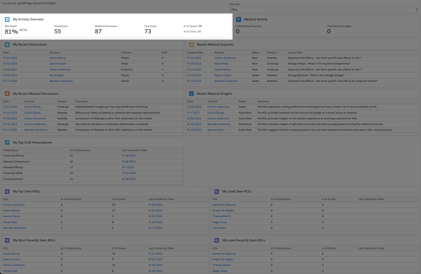Click the Medical Activity panel icon
Screen dimensions: 421x274
239,19
